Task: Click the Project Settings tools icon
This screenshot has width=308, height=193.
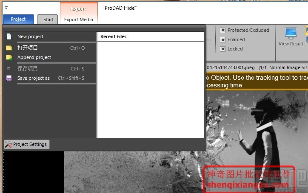Action: pyautogui.click(x=8, y=144)
